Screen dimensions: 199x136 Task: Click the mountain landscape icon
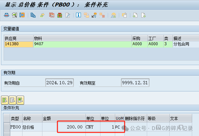click(113, 15)
